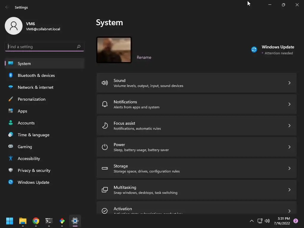The width and height of the screenshot is (304, 228).
Task: Open Google Chrome from taskbar
Action: click(36, 221)
